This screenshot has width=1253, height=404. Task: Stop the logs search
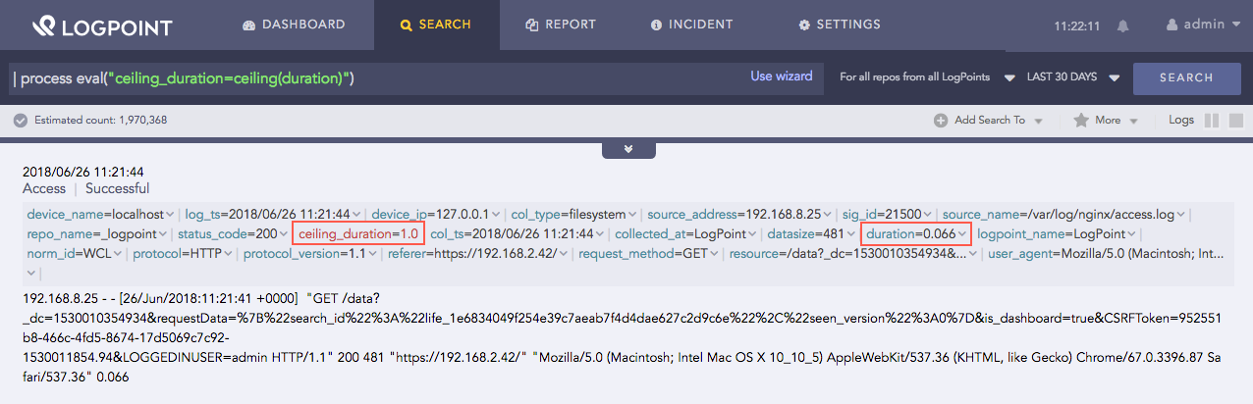pos(1232,120)
